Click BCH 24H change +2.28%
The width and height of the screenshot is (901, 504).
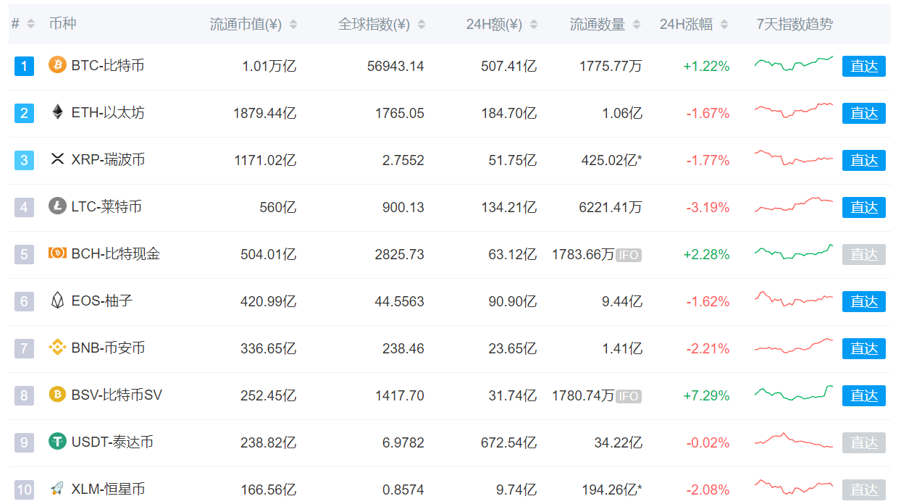[706, 255]
